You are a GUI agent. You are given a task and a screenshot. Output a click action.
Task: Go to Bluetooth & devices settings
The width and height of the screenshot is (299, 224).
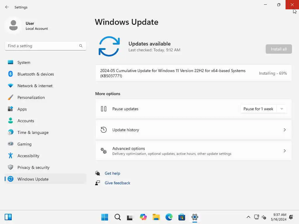pyautogui.click(x=45, y=74)
